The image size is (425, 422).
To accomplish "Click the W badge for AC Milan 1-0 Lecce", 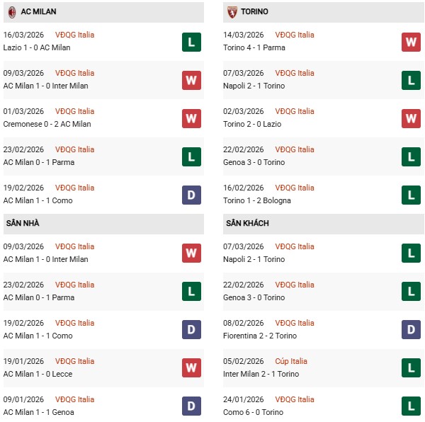I will pos(191,368).
